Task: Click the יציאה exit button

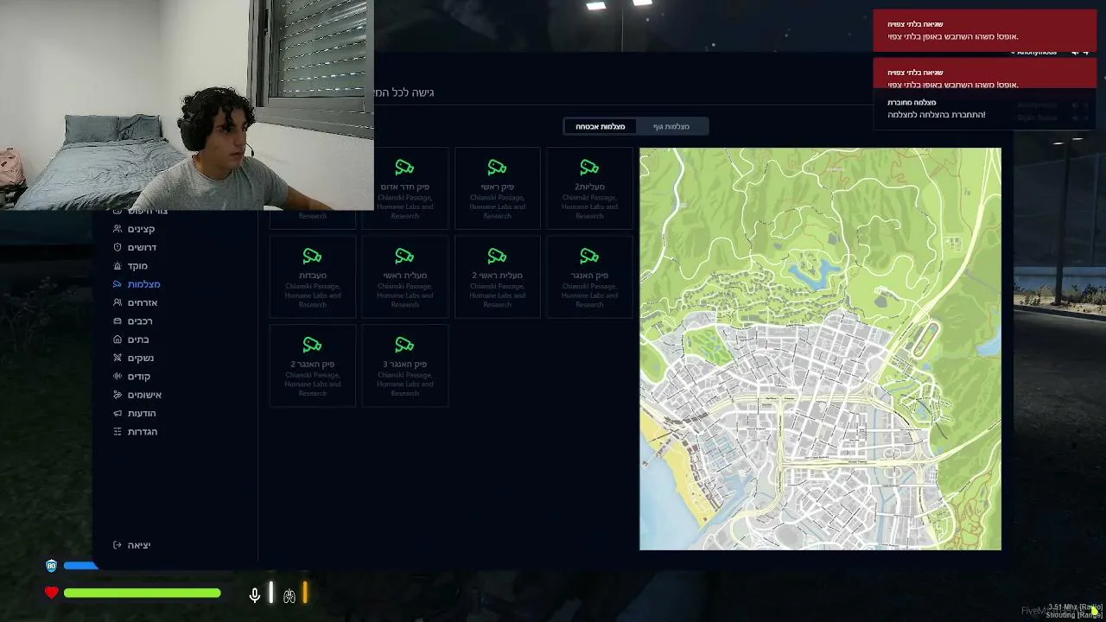Action: point(132,545)
